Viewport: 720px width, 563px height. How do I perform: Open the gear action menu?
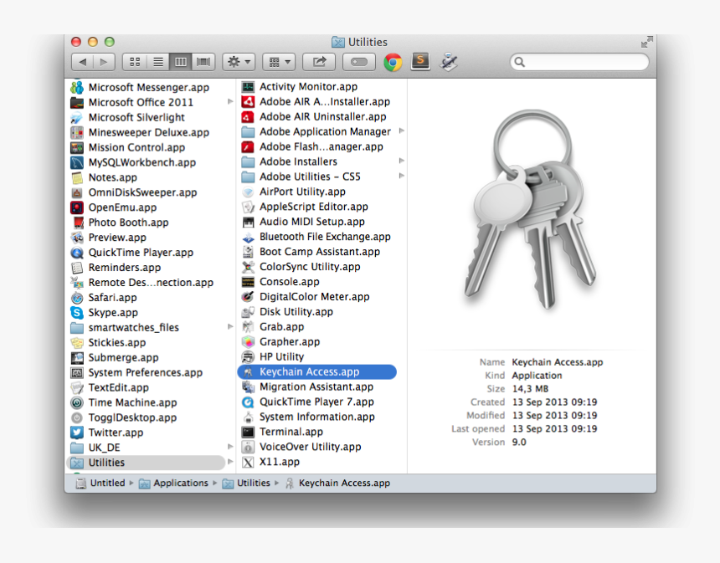tap(239, 62)
